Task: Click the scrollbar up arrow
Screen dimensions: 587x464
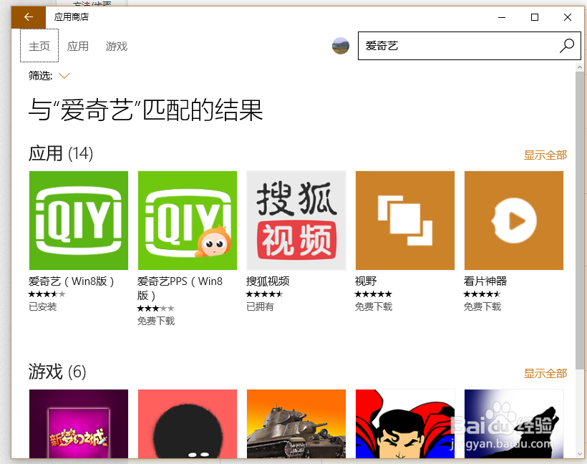Action: coord(580,67)
